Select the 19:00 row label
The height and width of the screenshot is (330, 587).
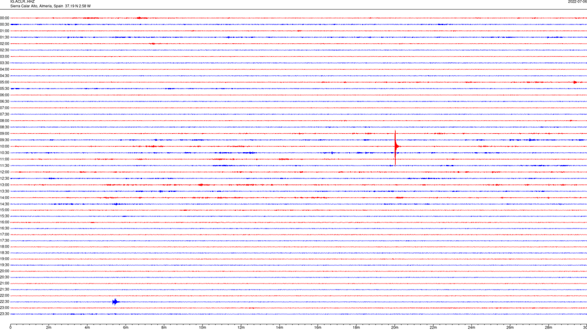[x=4, y=259]
